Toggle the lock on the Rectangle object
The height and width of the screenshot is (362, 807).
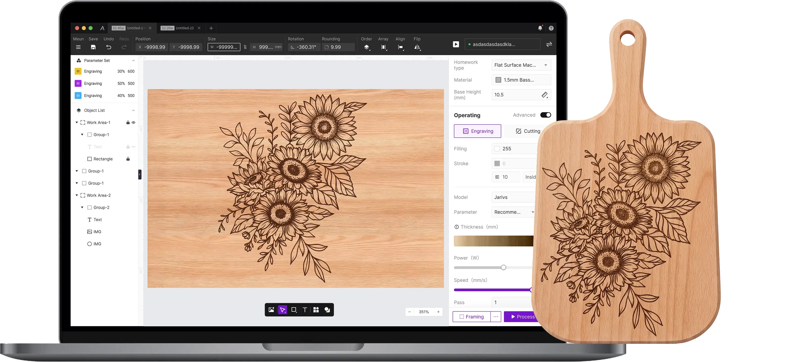click(x=128, y=159)
